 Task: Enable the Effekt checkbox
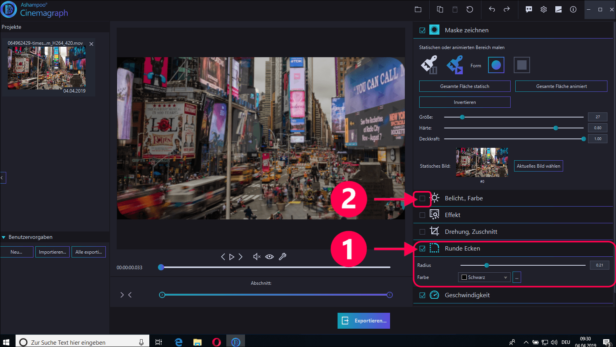(x=422, y=215)
